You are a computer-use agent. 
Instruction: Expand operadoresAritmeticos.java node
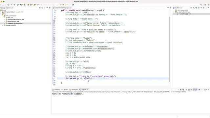point(4,20)
